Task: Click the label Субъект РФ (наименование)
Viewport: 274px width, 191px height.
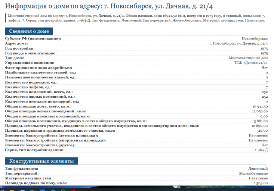Action: coord(33,38)
